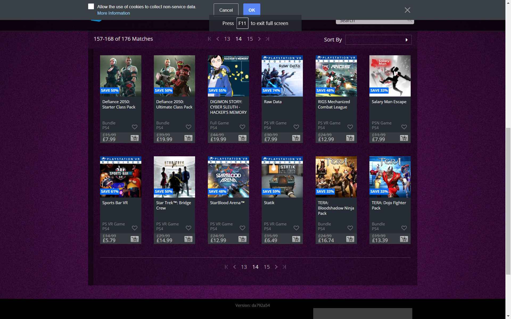
Task: Open the More Information link
Action: click(113, 13)
